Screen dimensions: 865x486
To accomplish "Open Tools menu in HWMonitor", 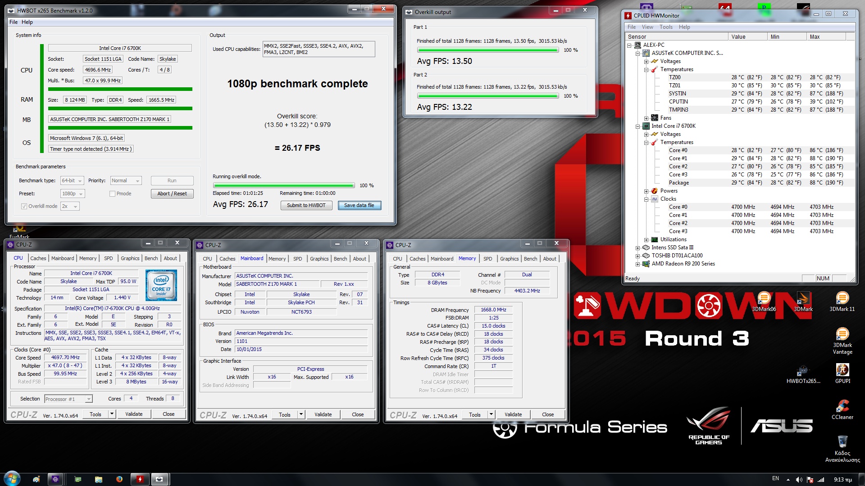I will pos(666,27).
